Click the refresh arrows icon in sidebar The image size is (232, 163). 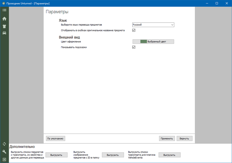(x=4, y=144)
